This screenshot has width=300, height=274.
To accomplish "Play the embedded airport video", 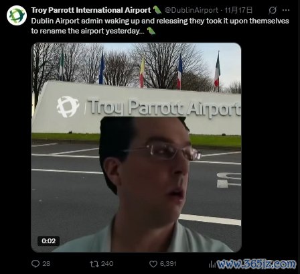I will click(136, 147).
